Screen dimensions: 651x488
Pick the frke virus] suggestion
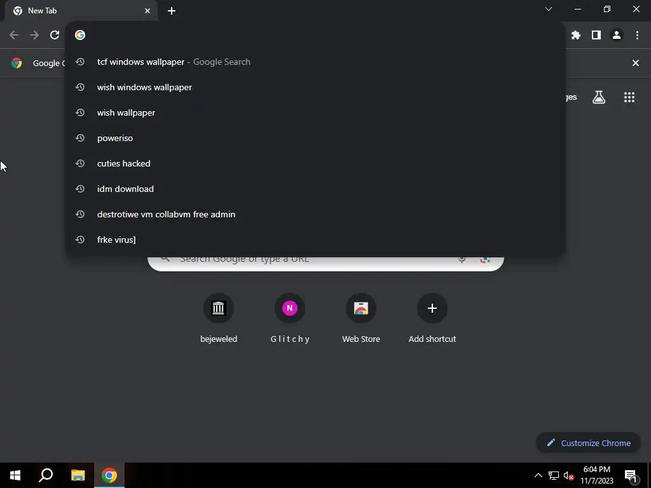coord(315,240)
